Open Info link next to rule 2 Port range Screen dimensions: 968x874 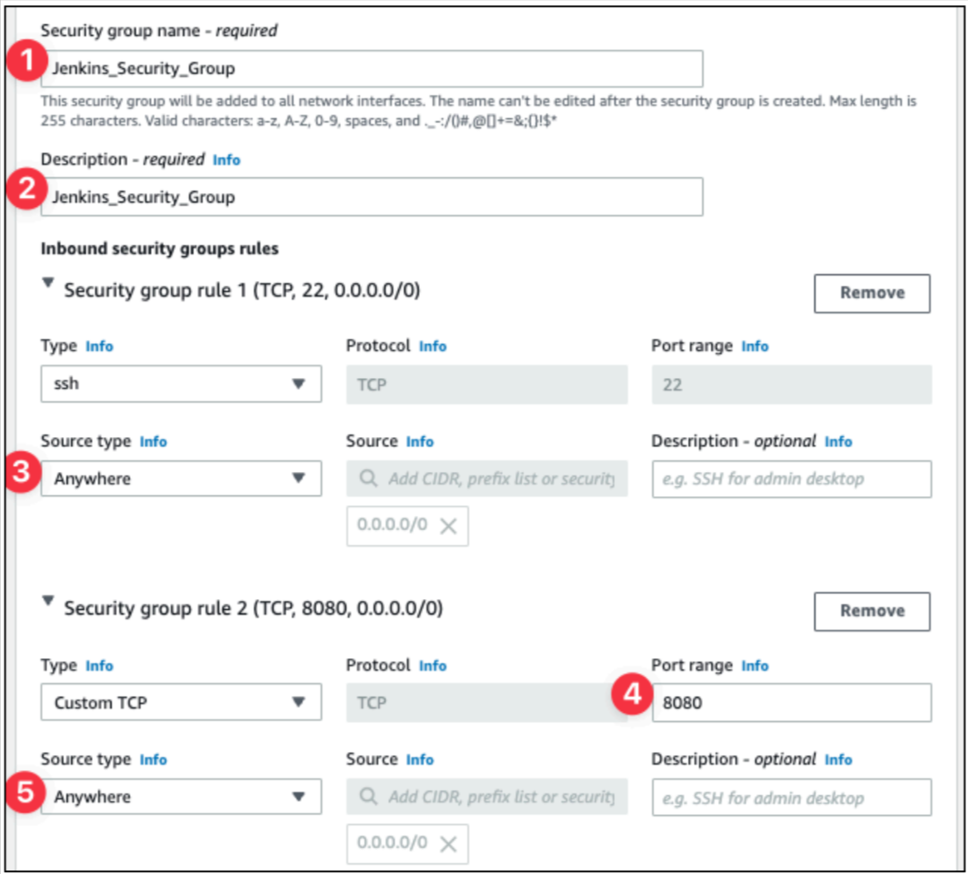[x=755, y=665]
